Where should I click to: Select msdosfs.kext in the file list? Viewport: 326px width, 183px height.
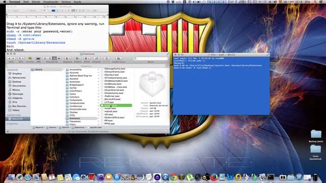point(111,111)
